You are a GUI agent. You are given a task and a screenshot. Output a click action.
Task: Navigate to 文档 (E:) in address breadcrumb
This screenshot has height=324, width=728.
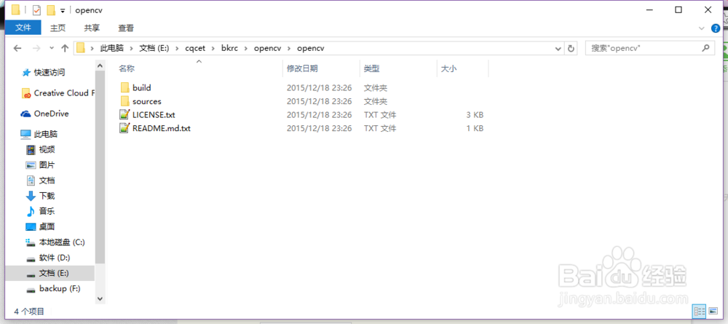tap(154, 48)
